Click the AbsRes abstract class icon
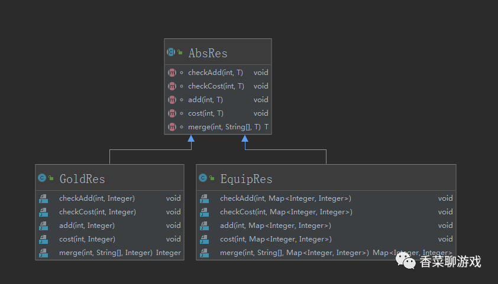This screenshot has width=498, height=284. coord(171,52)
